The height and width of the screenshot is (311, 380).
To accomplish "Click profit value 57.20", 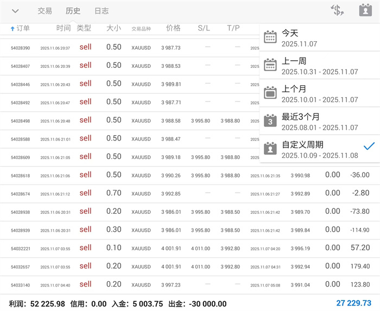I will 360,248.
